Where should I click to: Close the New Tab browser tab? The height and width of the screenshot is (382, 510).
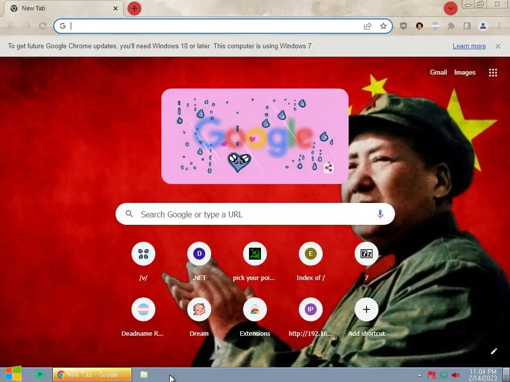pyautogui.click(x=116, y=8)
